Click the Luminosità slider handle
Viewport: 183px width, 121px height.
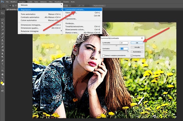coord(116,45)
